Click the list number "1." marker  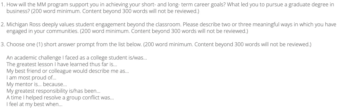point(3,4)
